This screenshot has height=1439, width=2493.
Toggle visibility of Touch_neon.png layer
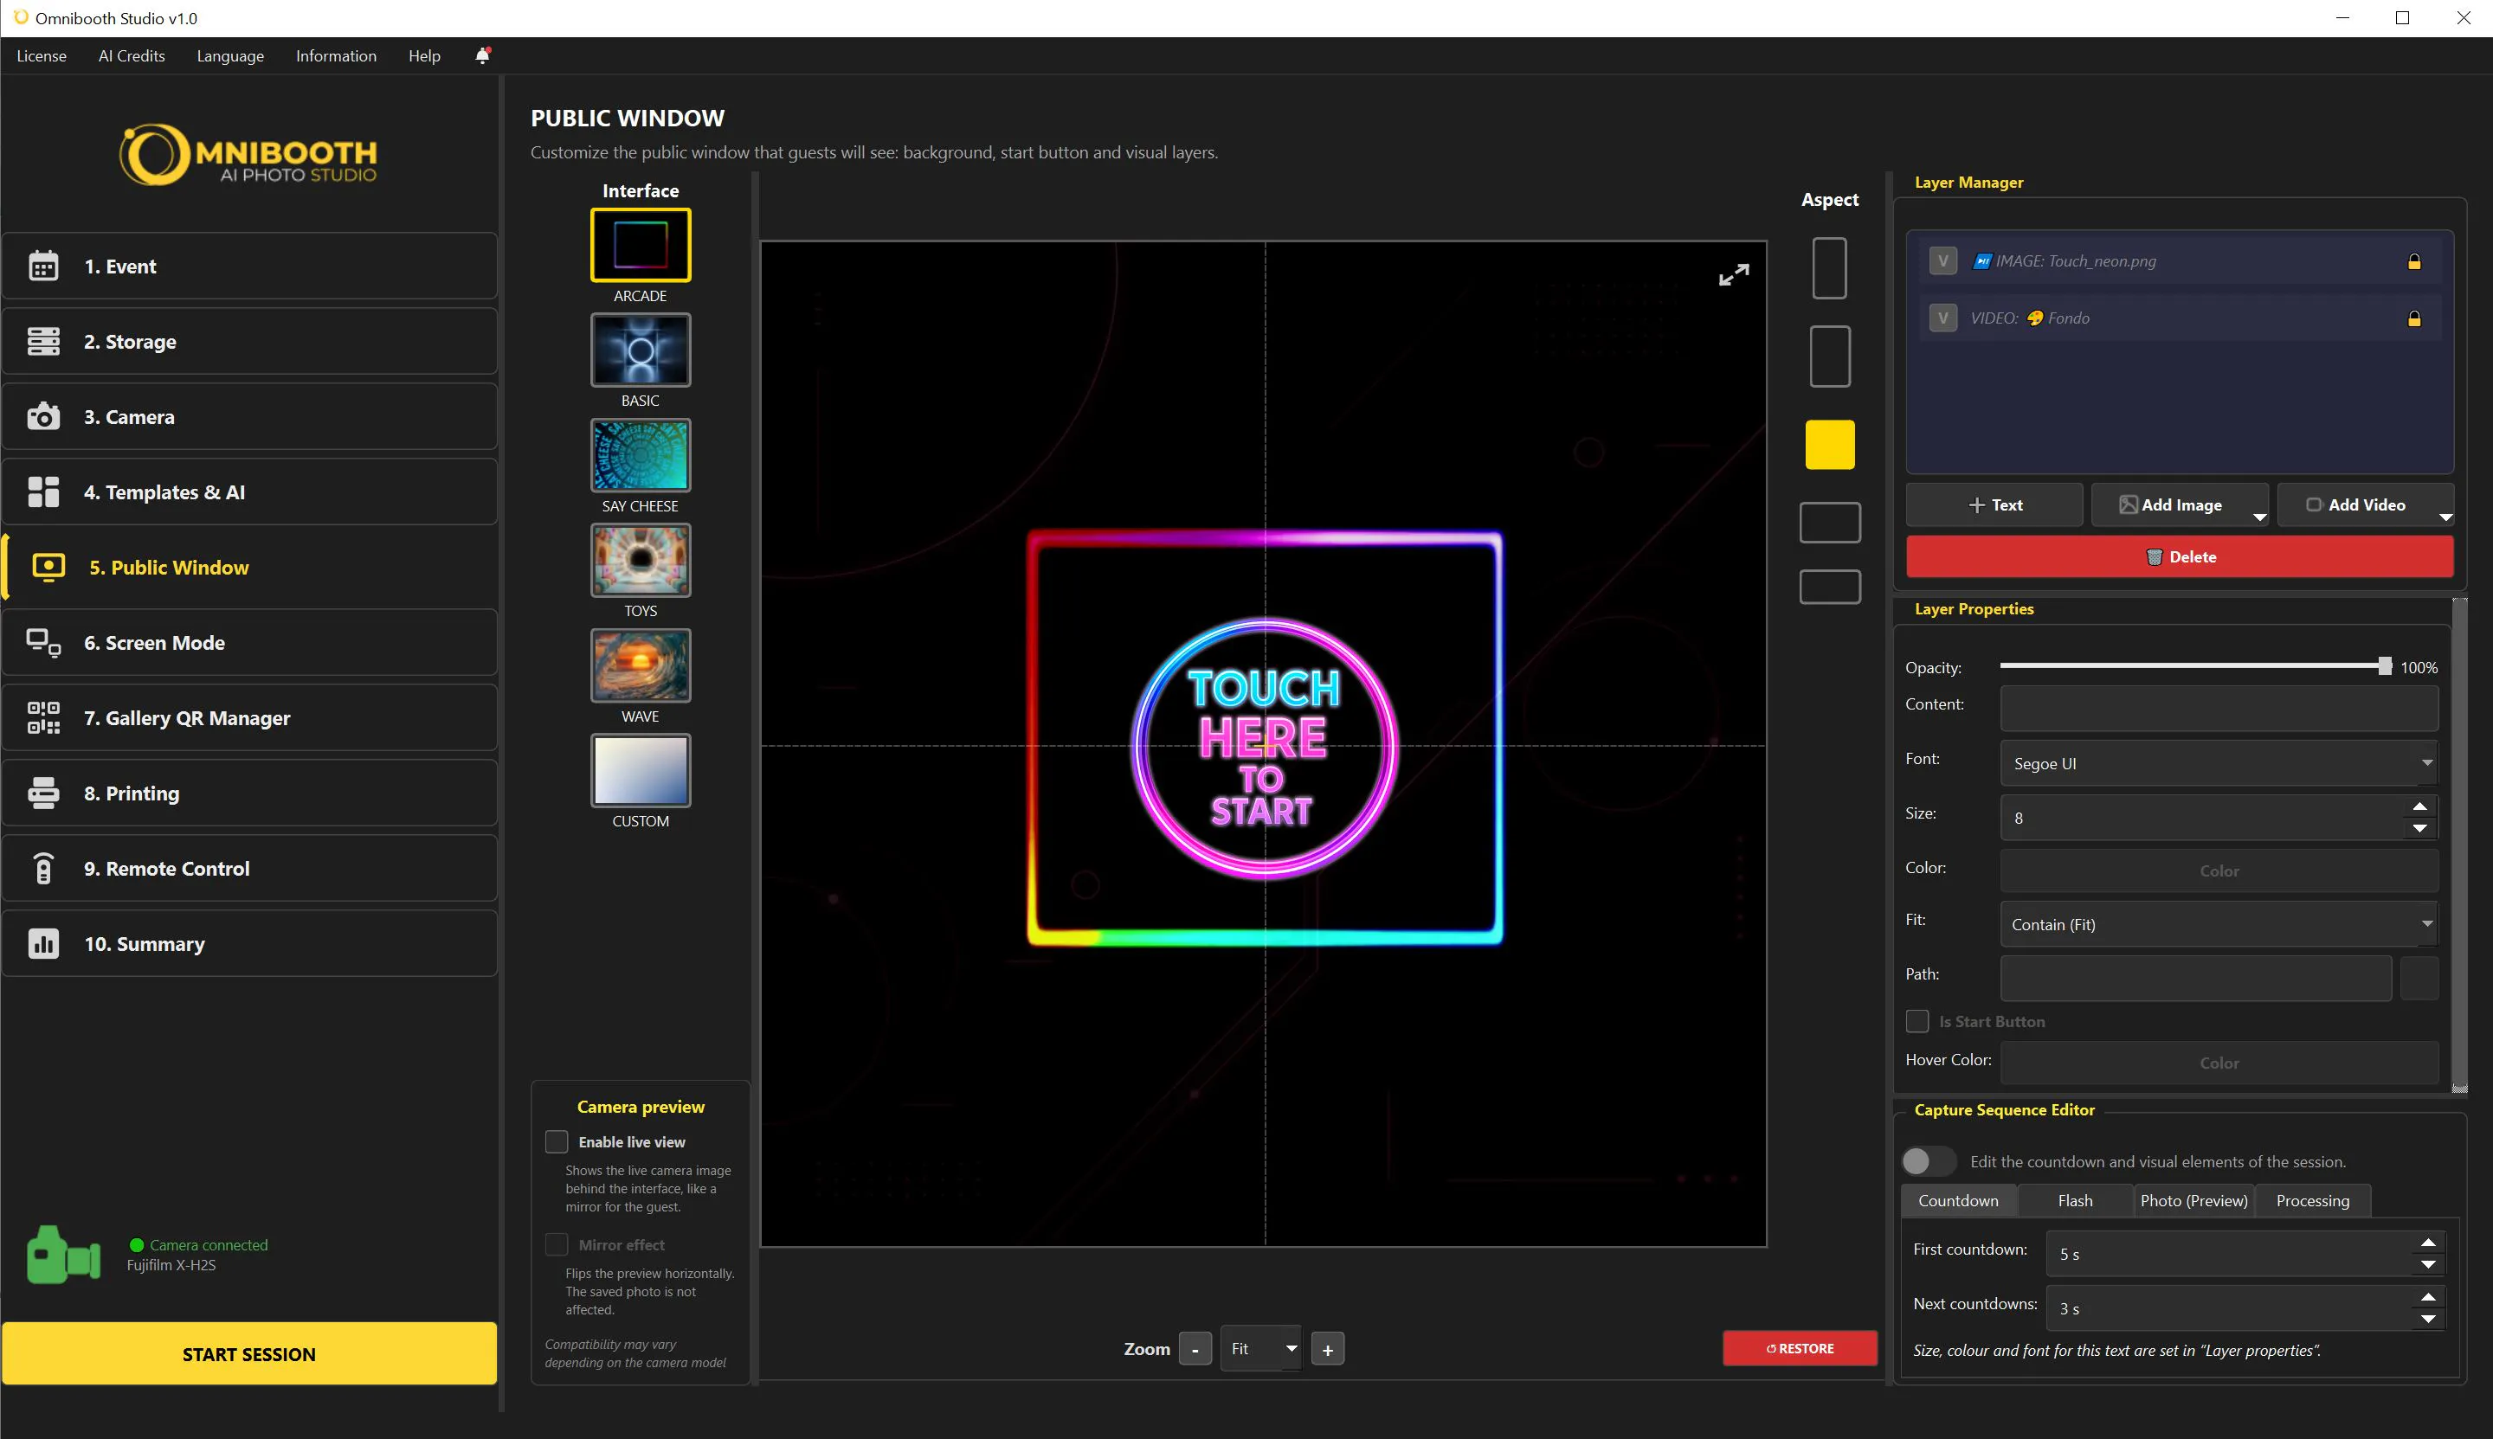(x=1942, y=261)
